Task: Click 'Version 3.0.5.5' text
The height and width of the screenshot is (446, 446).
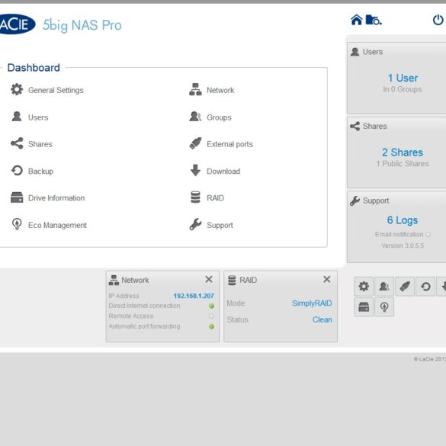Action: point(403,245)
